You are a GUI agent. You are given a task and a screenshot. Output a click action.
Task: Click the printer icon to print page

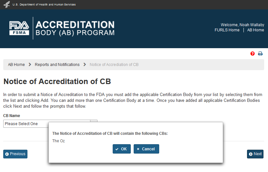[260, 54]
